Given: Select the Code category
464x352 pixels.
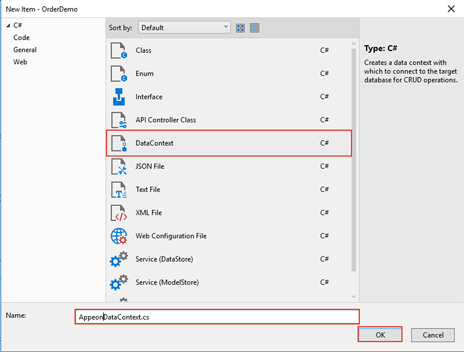Looking at the screenshot, I should pos(21,38).
